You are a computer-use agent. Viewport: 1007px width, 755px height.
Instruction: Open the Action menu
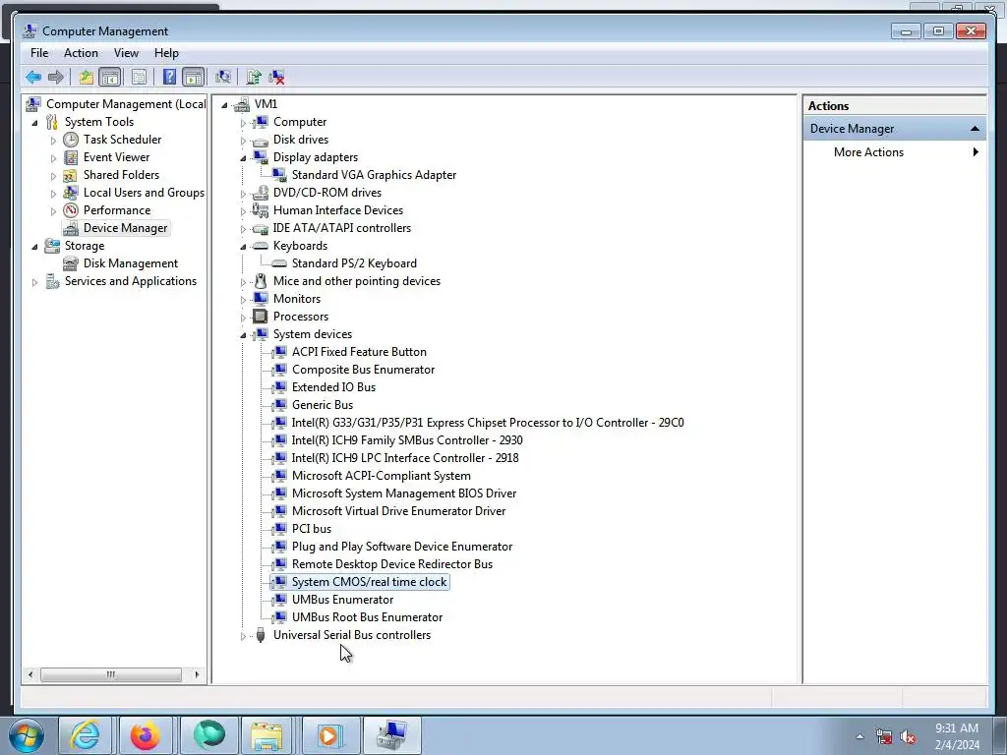pos(81,53)
